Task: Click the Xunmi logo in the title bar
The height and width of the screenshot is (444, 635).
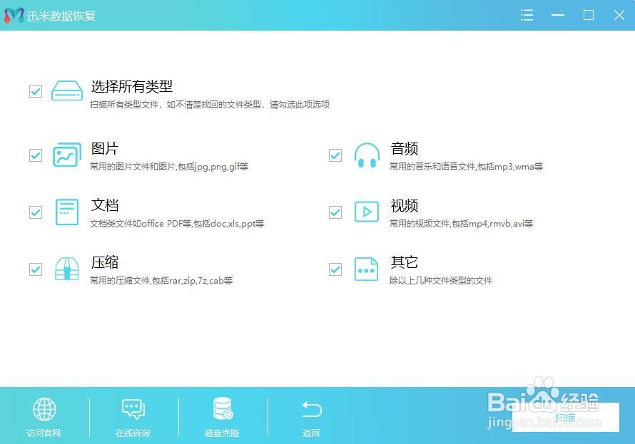Action: [x=11, y=15]
